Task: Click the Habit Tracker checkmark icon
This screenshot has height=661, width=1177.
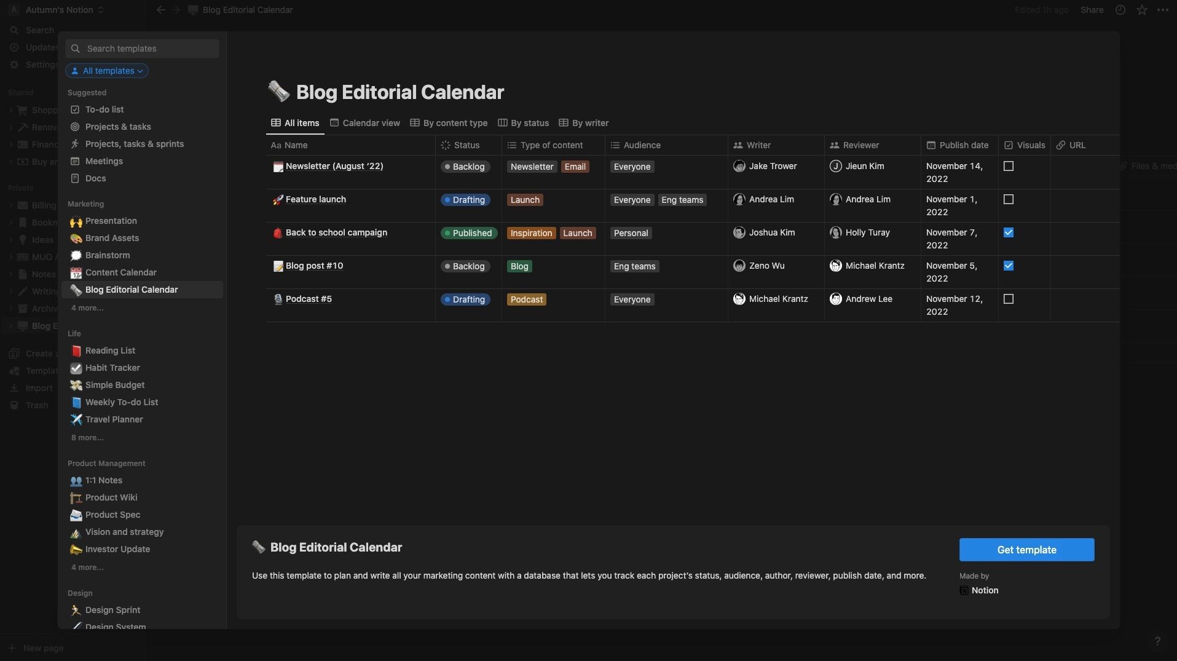Action: pos(76,368)
